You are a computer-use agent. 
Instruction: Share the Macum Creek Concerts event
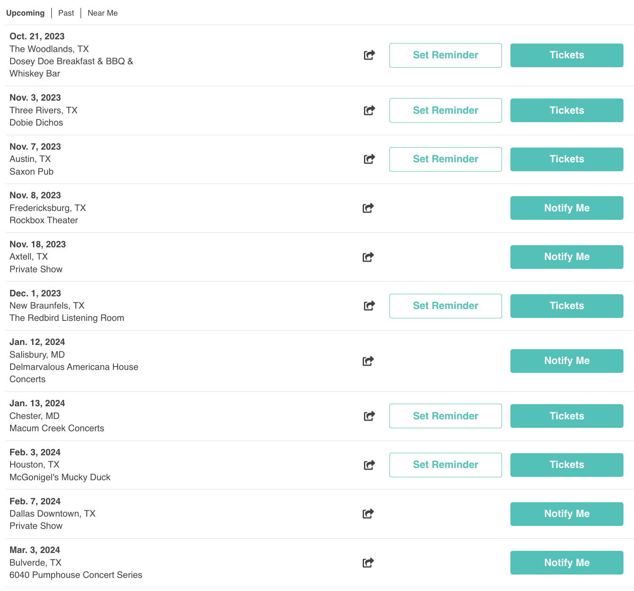click(x=369, y=416)
